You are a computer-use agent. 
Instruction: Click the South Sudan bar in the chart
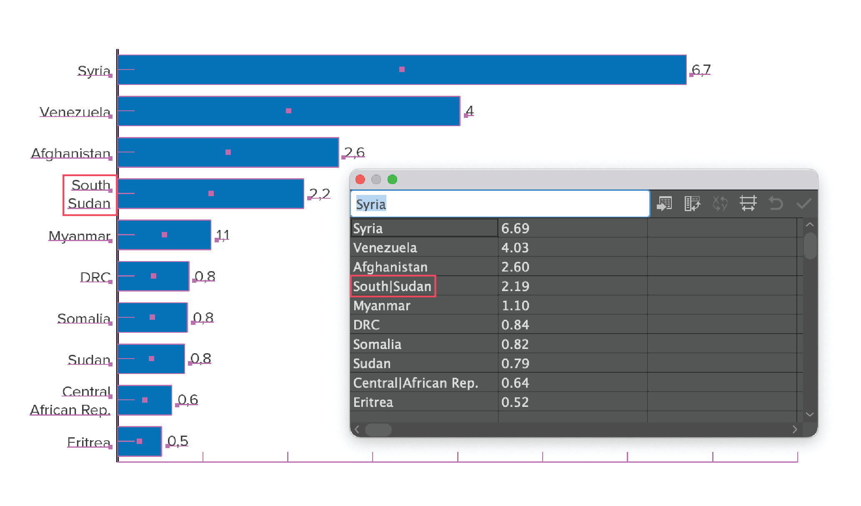[211, 194]
